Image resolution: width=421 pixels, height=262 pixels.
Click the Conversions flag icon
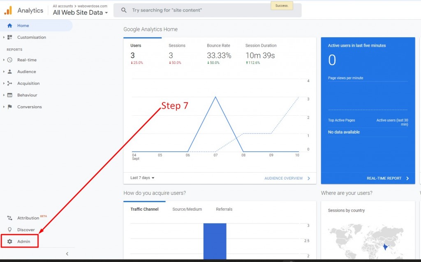pyautogui.click(x=10, y=107)
